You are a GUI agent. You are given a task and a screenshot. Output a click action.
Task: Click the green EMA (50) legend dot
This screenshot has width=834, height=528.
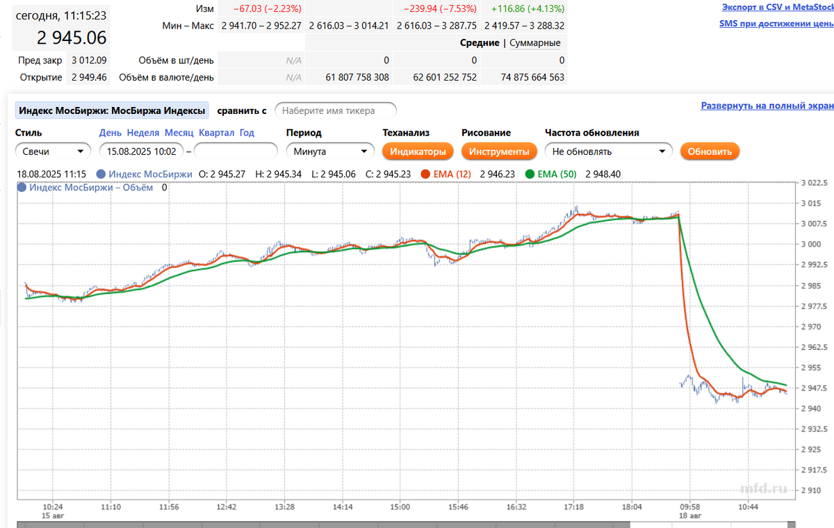(x=531, y=174)
